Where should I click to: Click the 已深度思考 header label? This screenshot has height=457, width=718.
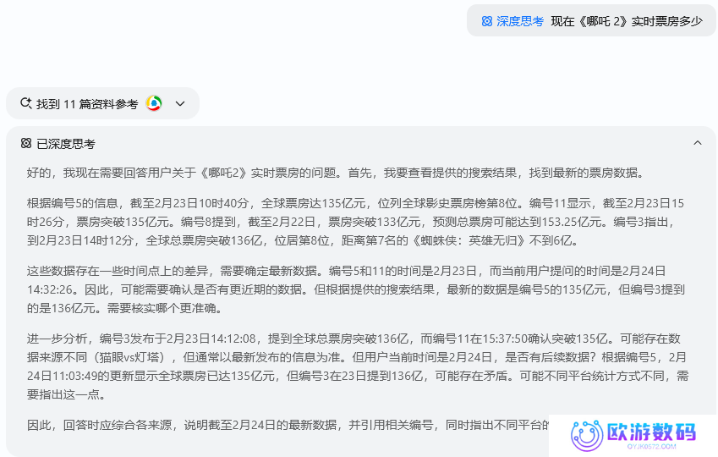(65, 144)
